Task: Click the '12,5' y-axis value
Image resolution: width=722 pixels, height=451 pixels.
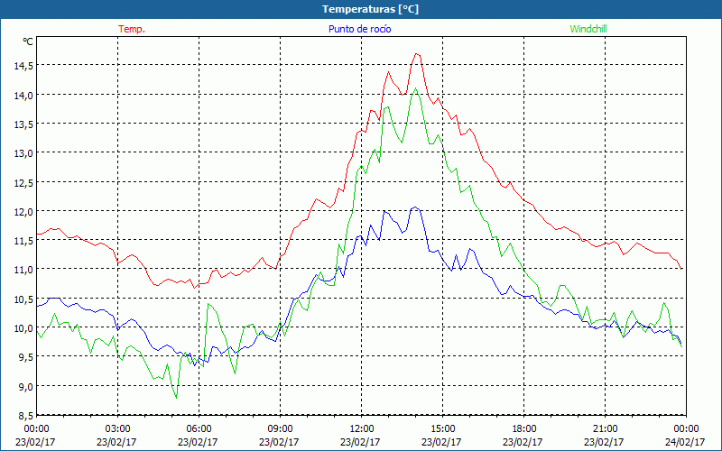Action: coord(23,183)
